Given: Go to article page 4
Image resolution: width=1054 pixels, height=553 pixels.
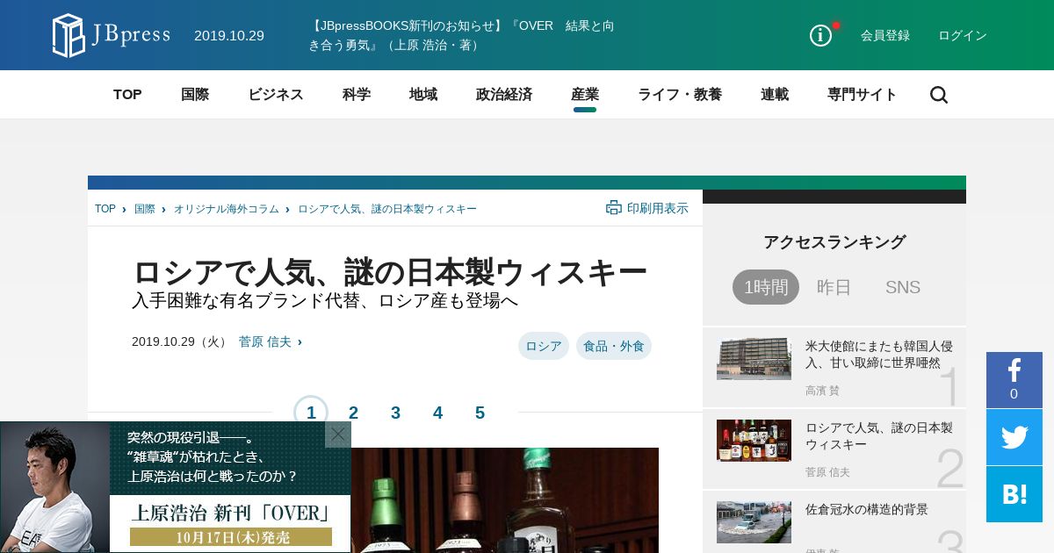Looking at the screenshot, I should coord(437,413).
